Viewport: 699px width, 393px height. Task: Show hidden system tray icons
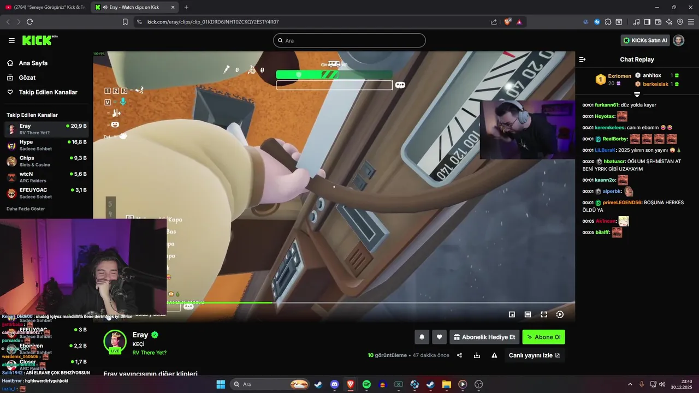coord(630,384)
